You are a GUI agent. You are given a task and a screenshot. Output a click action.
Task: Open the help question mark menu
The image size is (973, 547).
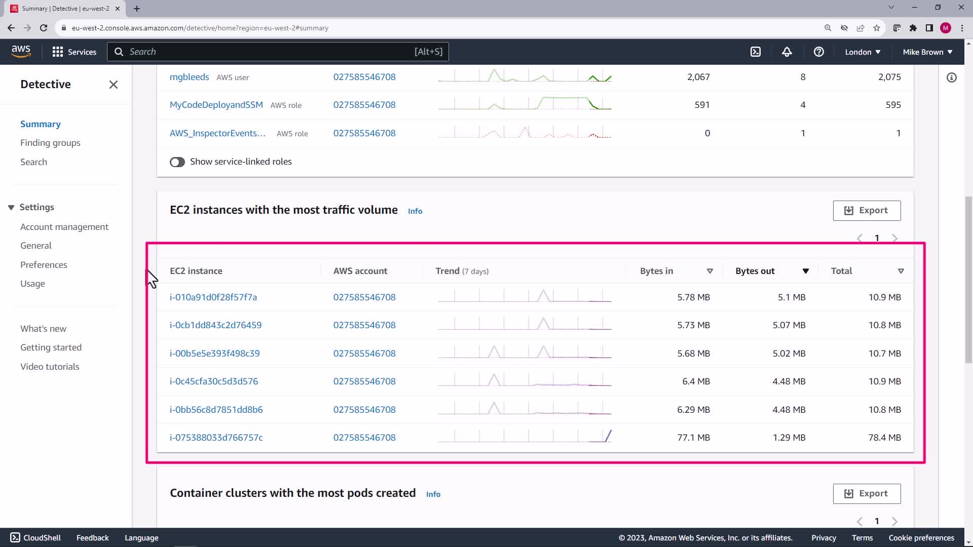(x=818, y=52)
